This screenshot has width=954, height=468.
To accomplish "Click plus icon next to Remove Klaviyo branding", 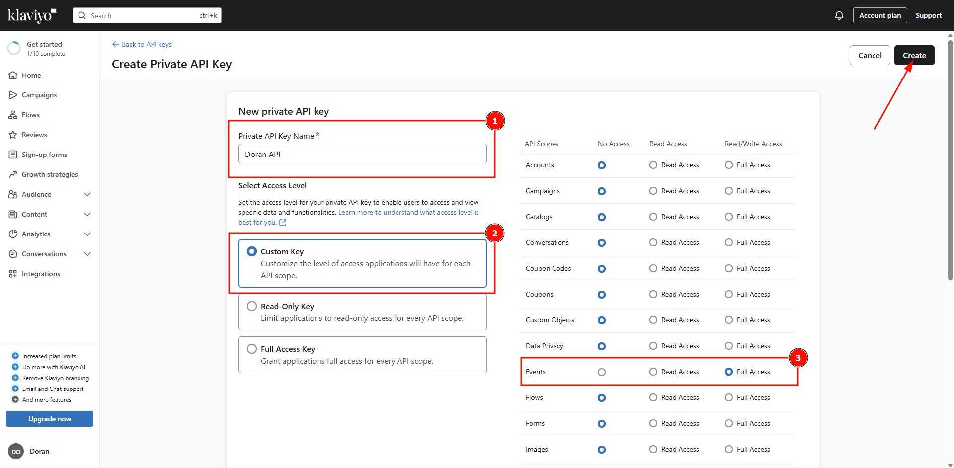I will coord(15,378).
